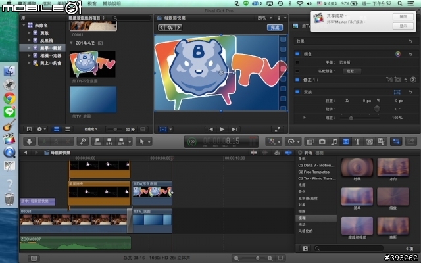421x263 pixels.
Task: Open the Music and Sound browser
Action: point(334,141)
